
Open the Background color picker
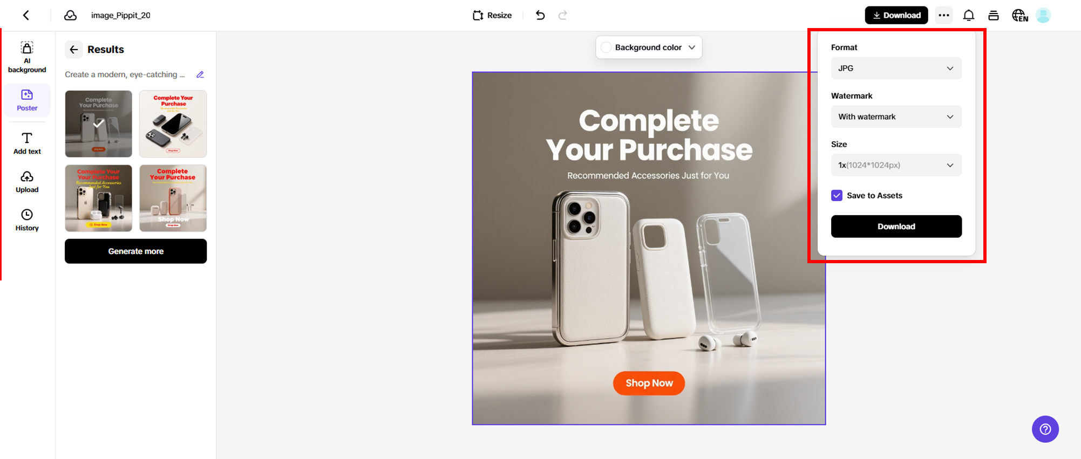[649, 47]
